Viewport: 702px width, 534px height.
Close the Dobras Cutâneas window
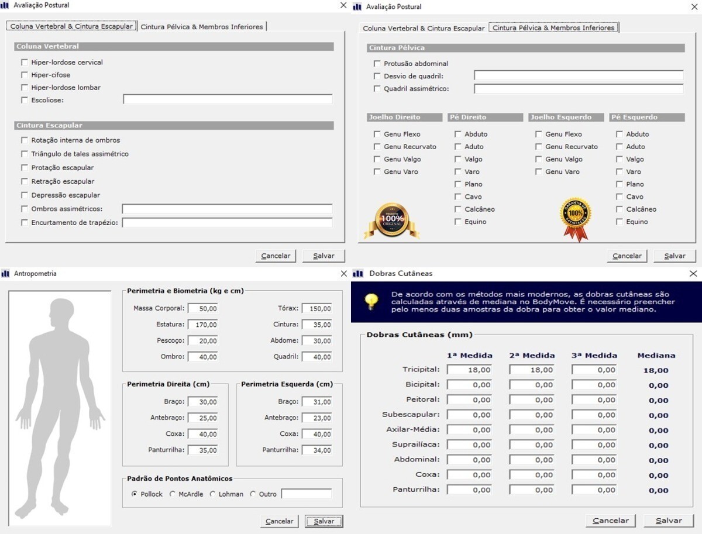coord(693,273)
